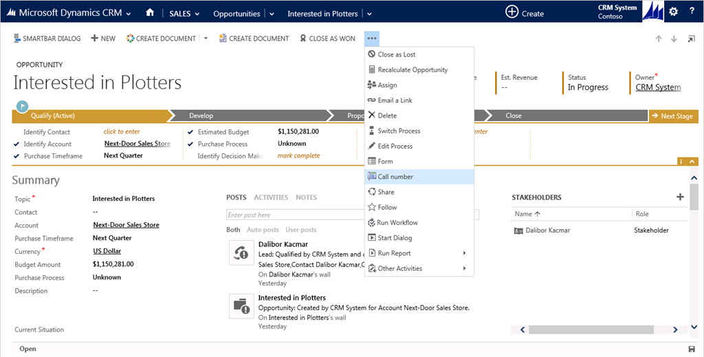704x357 pixels.
Task: Click the pop-out window icon
Action: click(x=692, y=39)
